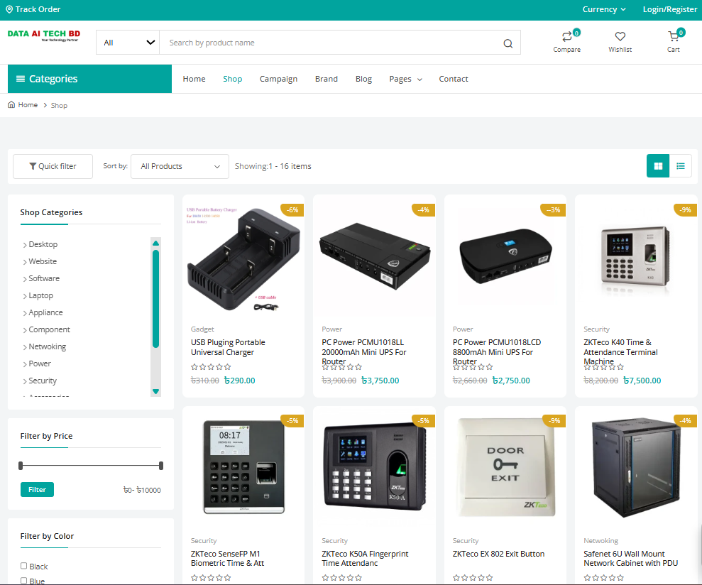702x585 pixels.
Task: Click the Track Order location pin icon
Action: coord(9,9)
